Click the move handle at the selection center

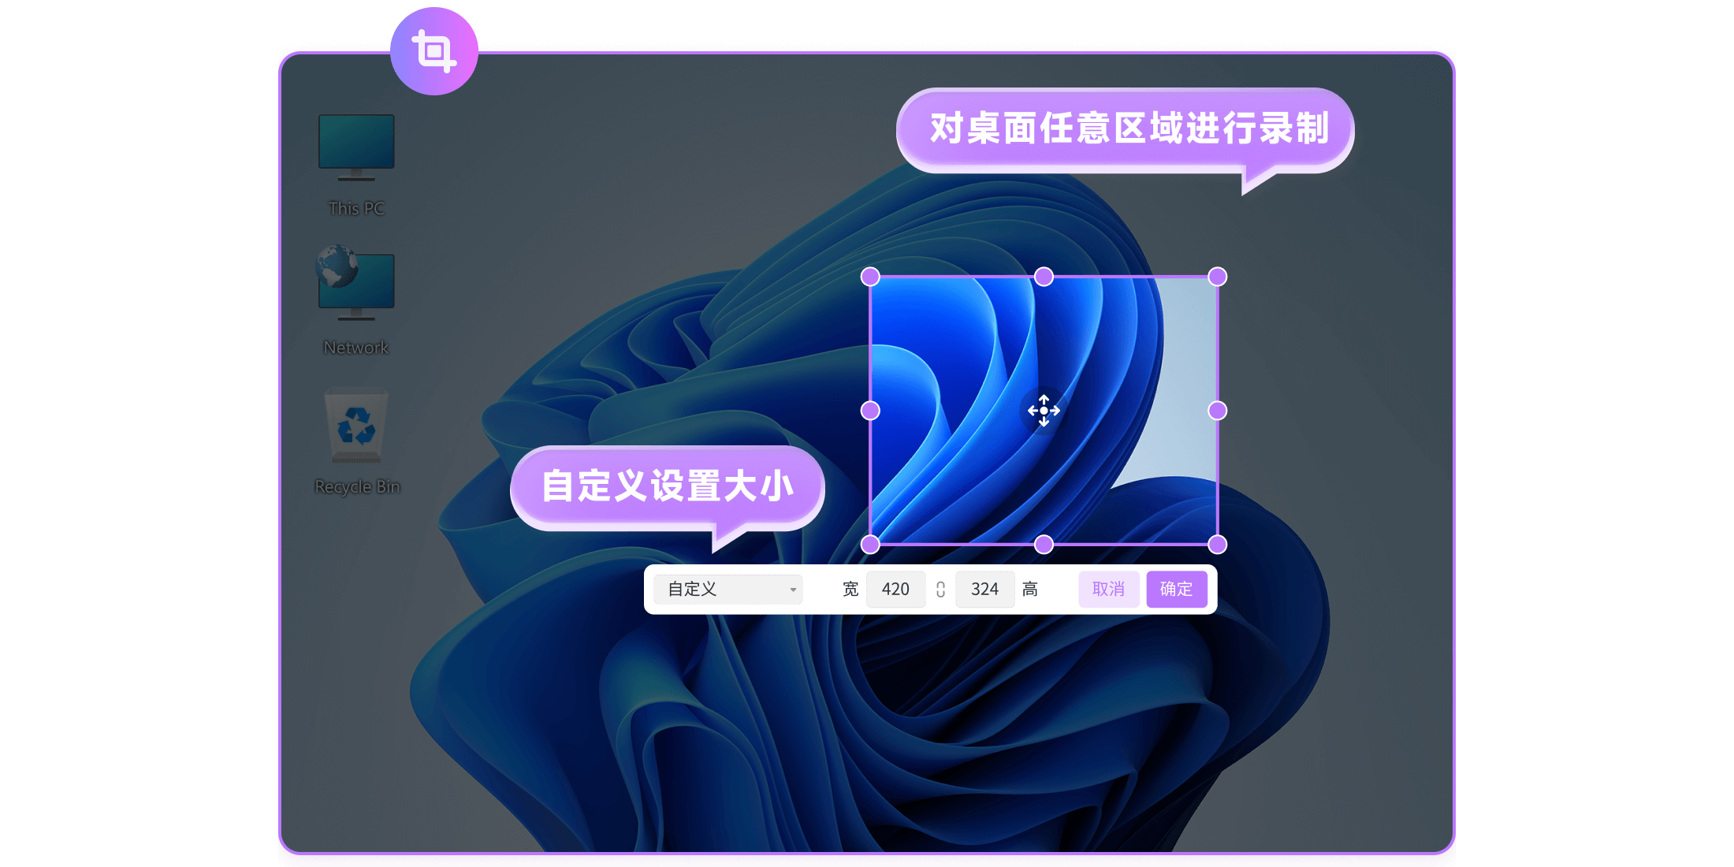1043,411
